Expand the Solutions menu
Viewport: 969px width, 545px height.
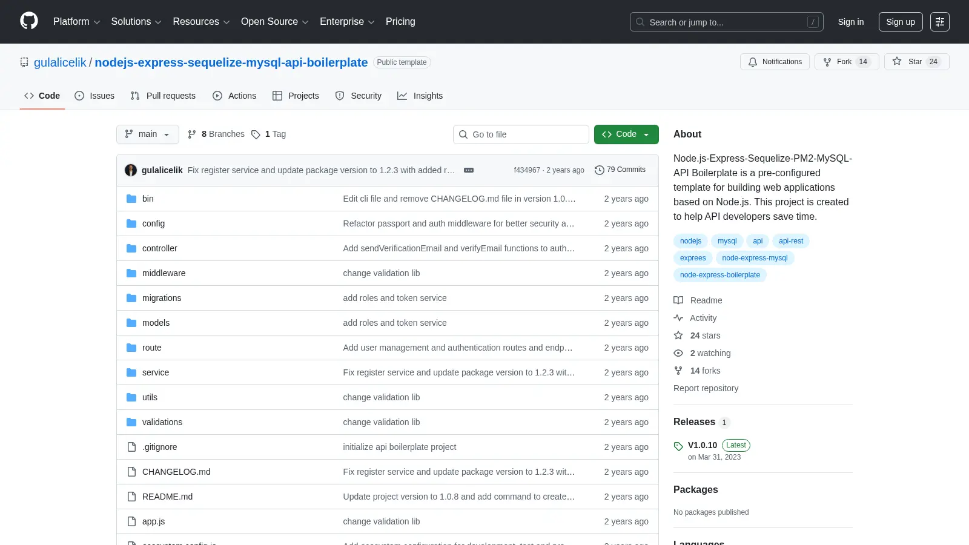point(136,22)
